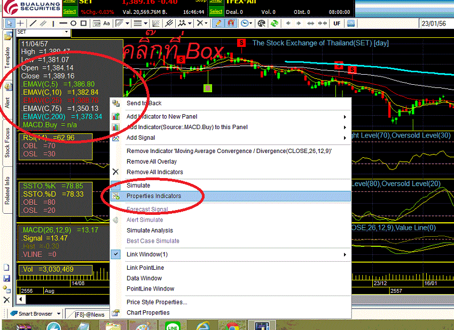Click the compress horizontal arrows icon

322,23
